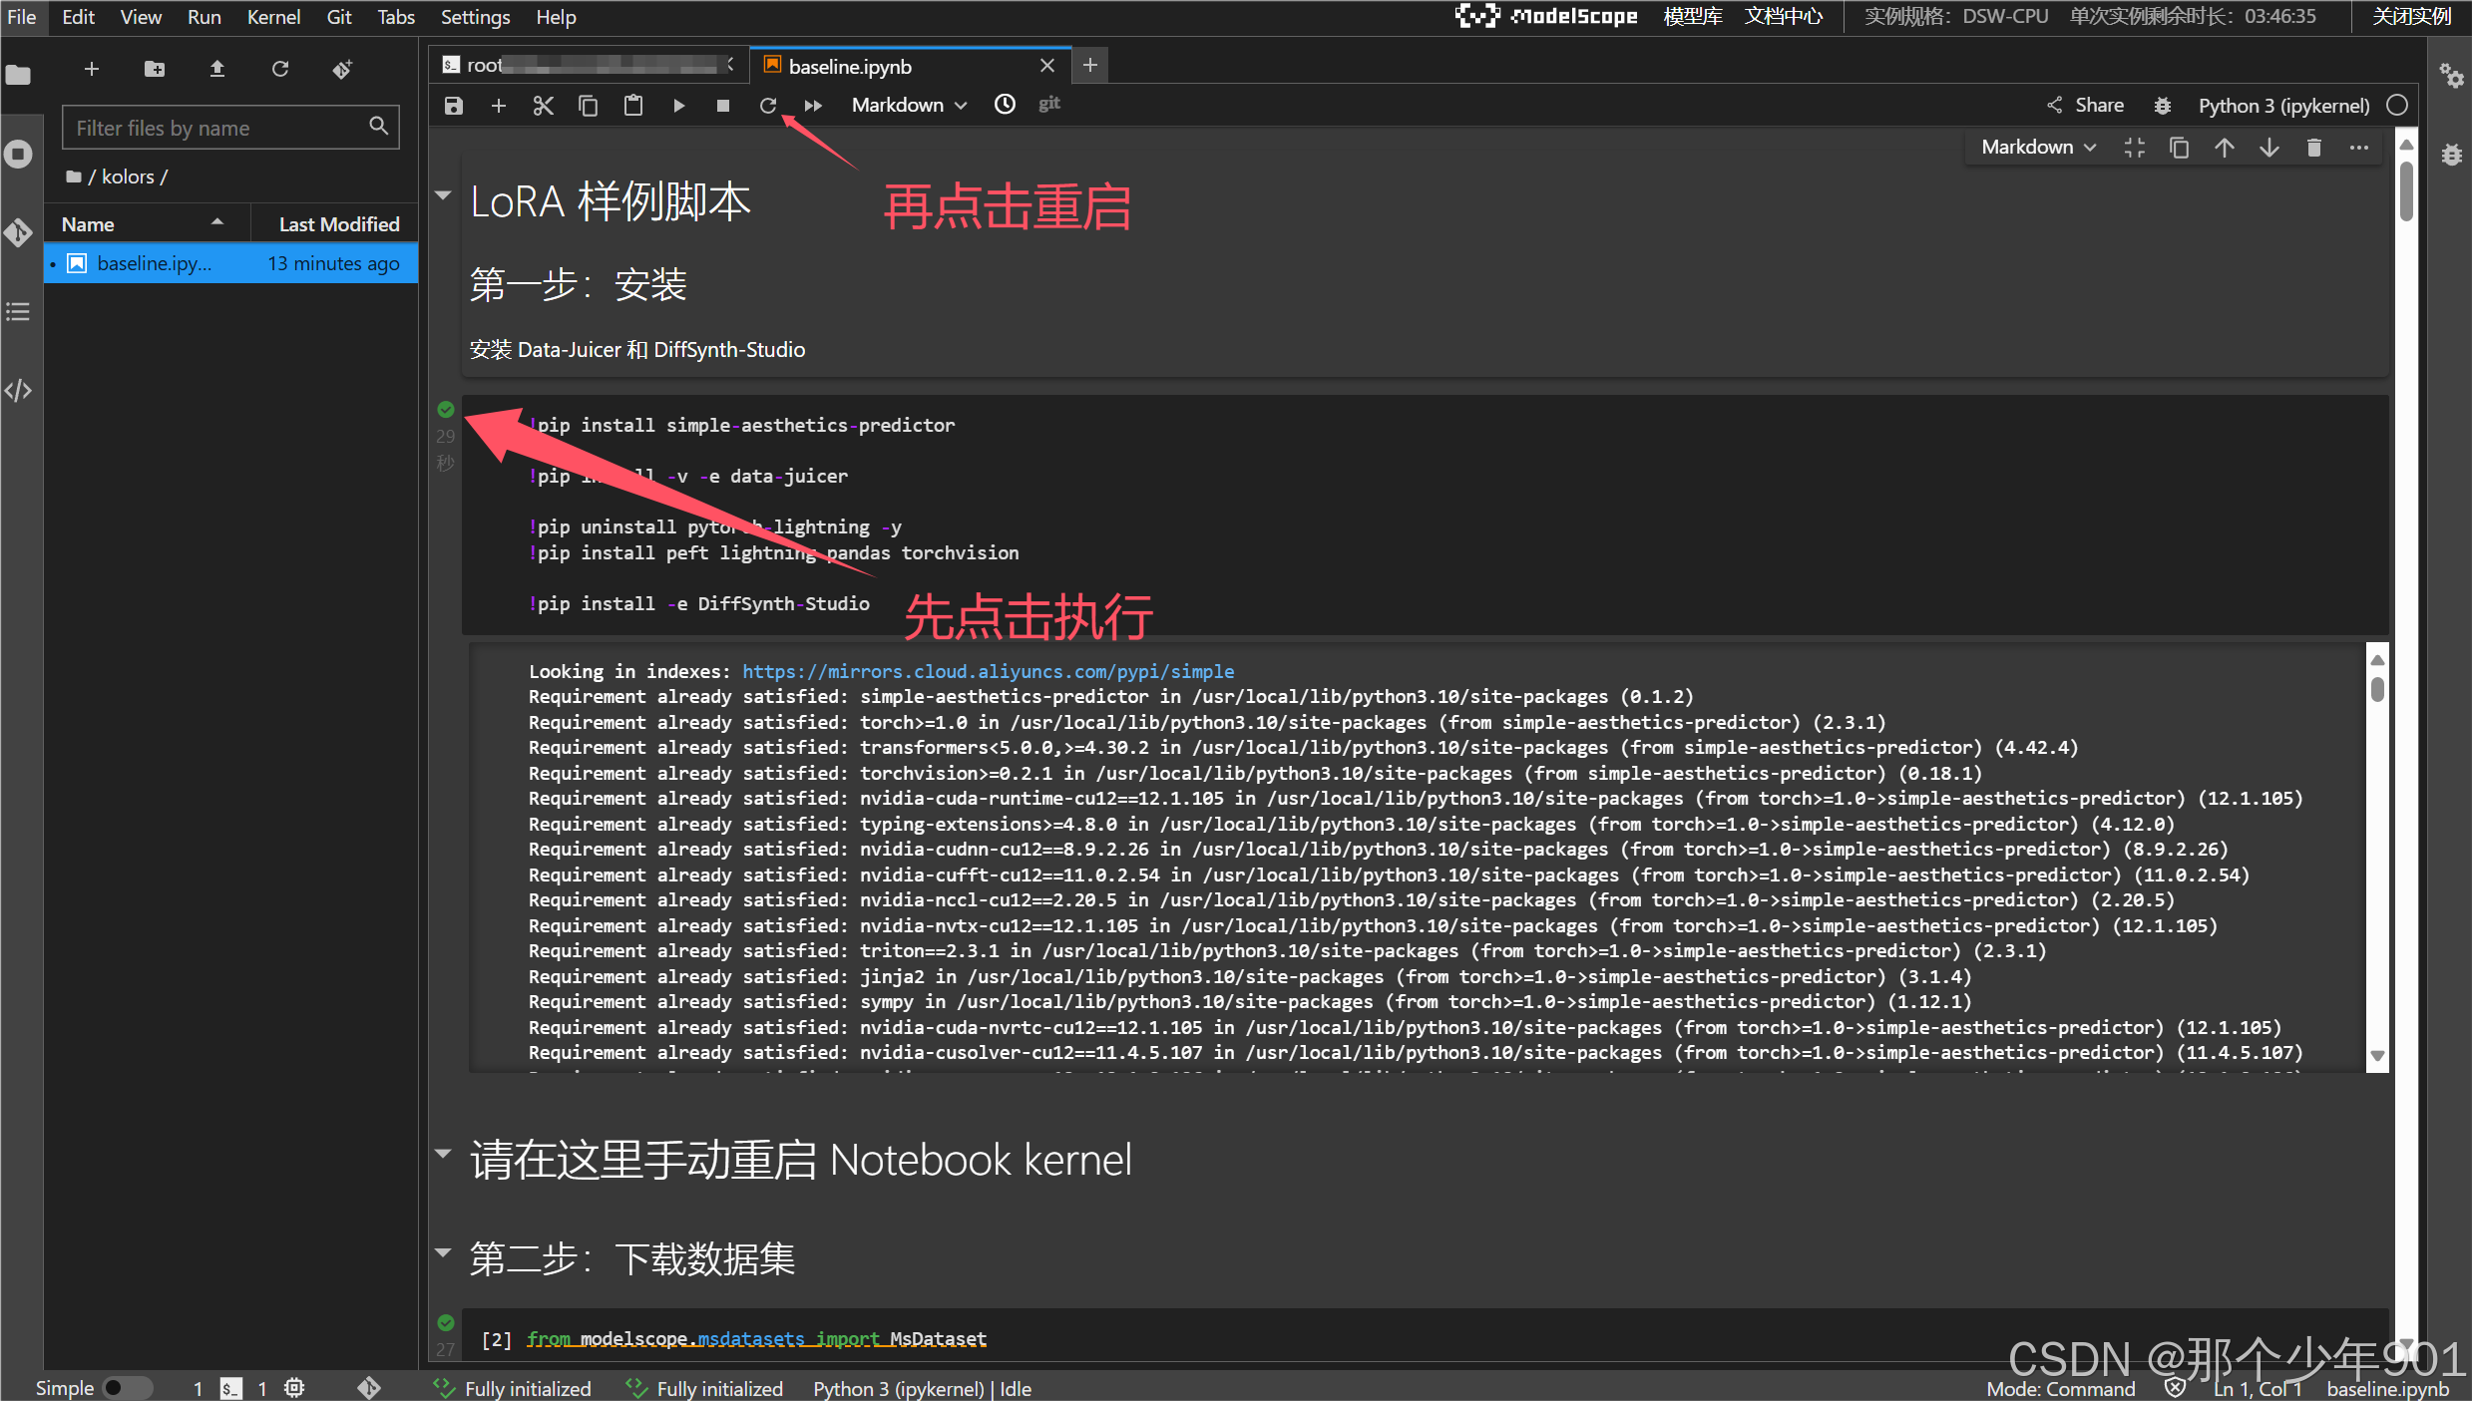2472x1401 pixels.
Task: Enable the debugger bug icon beside Share
Action: 2162,106
